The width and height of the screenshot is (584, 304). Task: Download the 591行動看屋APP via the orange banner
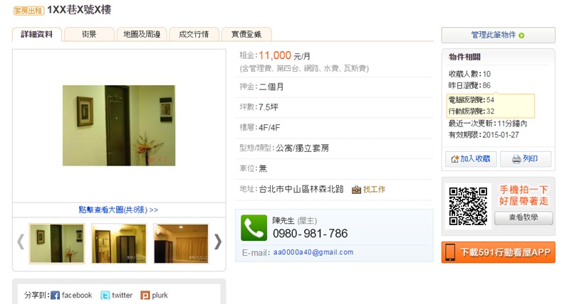click(x=499, y=252)
